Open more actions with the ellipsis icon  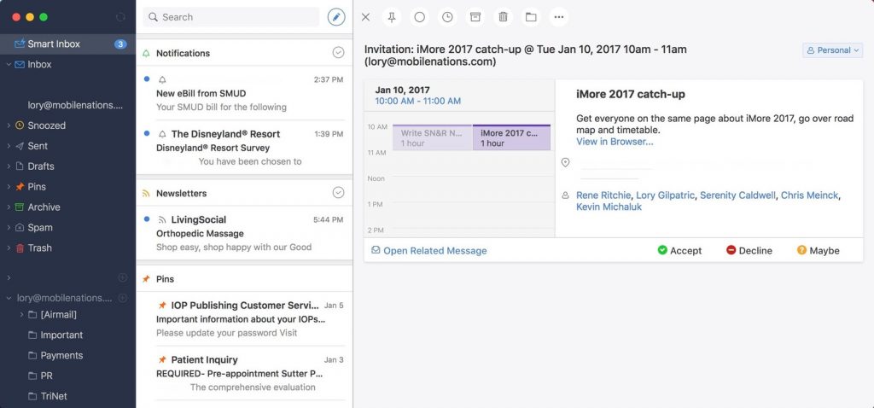coord(559,17)
